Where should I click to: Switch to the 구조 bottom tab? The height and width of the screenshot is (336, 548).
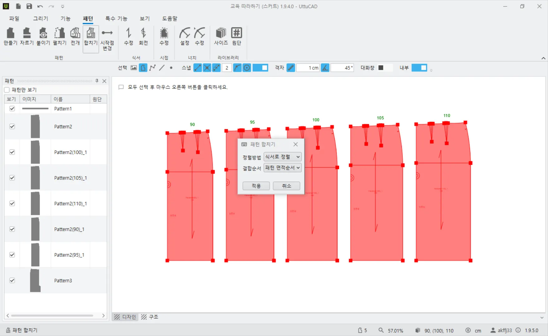pos(150,317)
